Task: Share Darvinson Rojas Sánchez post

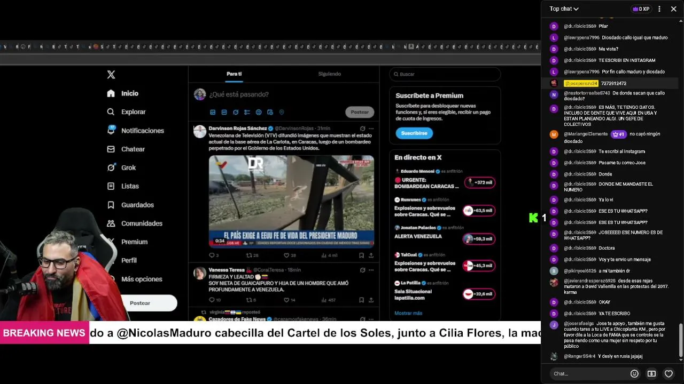Action: pyautogui.click(x=371, y=255)
